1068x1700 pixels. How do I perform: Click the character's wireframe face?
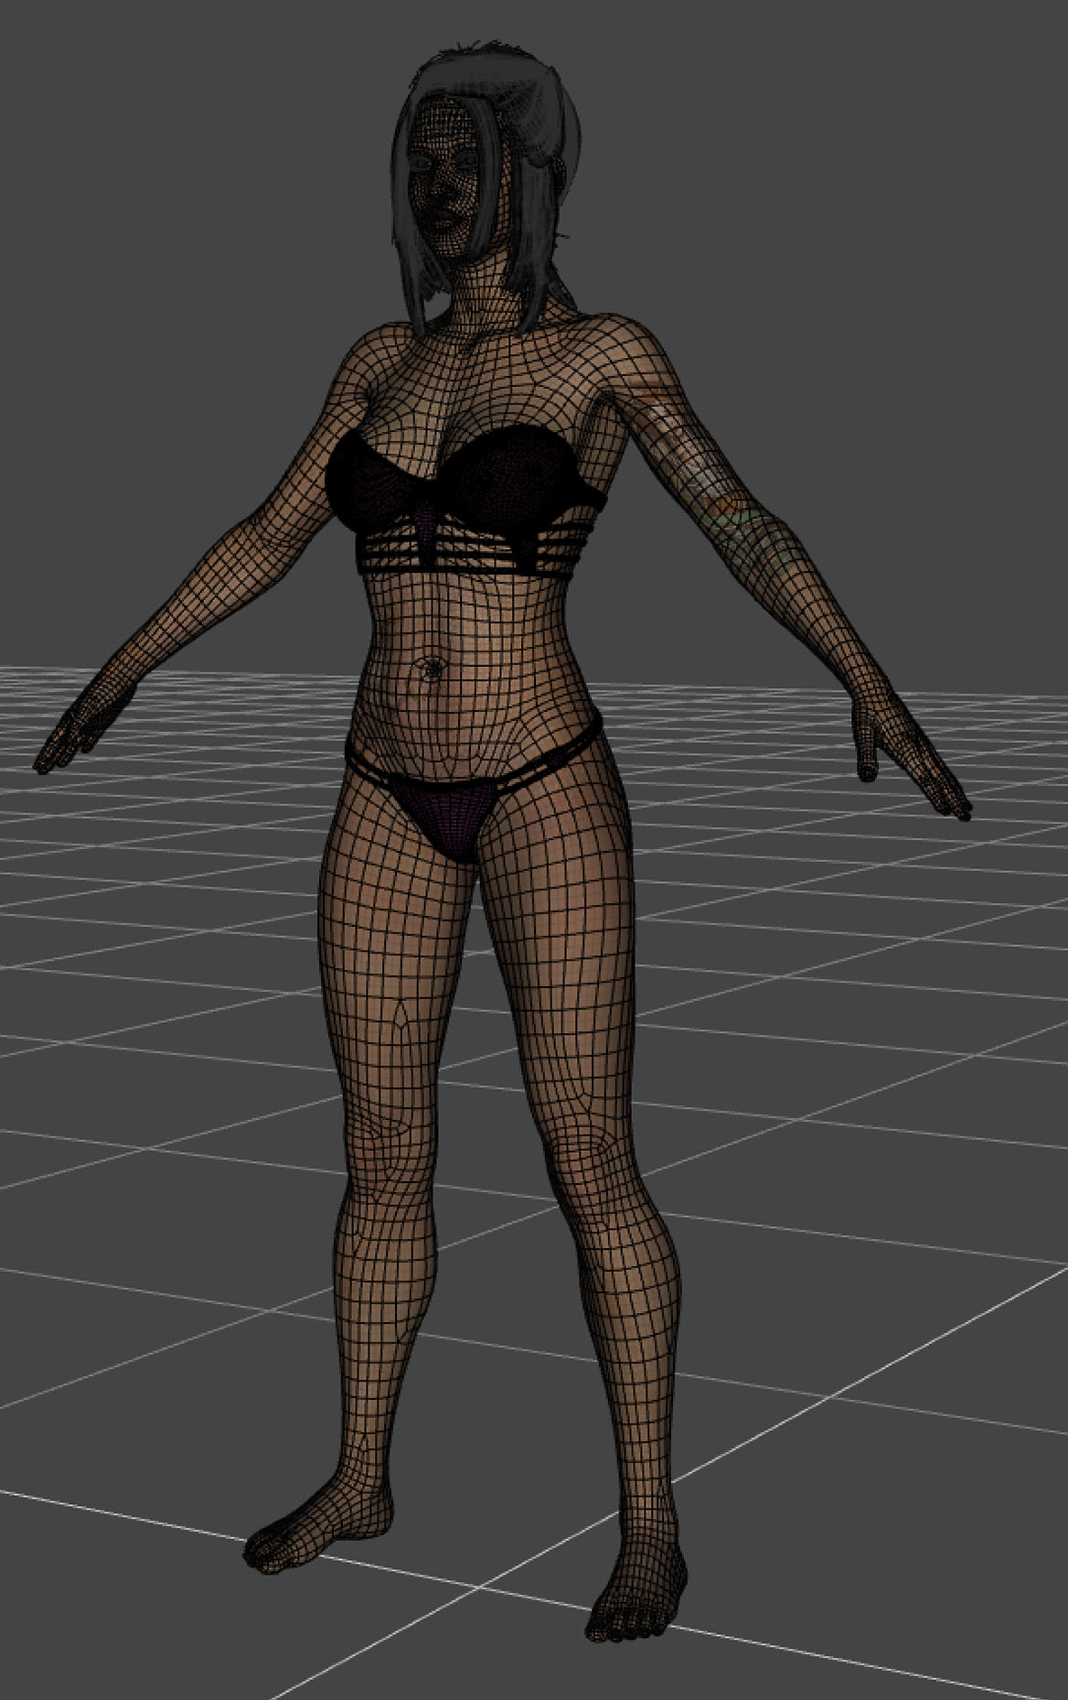coord(446,177)
